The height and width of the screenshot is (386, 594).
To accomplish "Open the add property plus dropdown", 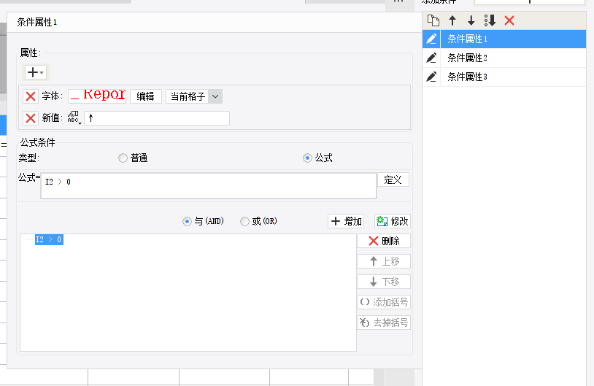I will pyautogui.click(x=35, y=72).
